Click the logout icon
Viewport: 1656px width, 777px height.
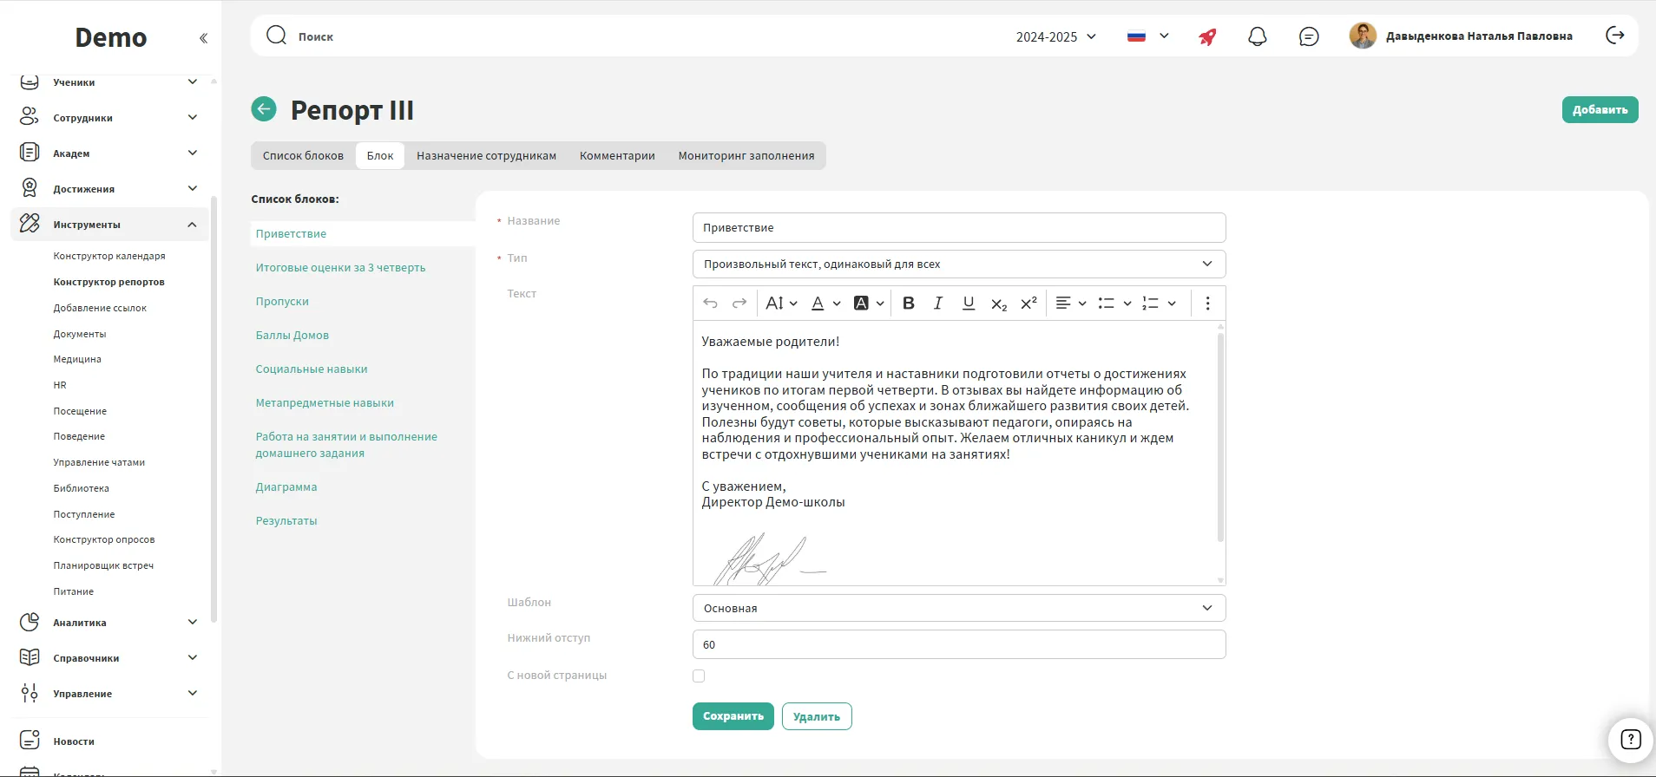[x=1614, y=36]
